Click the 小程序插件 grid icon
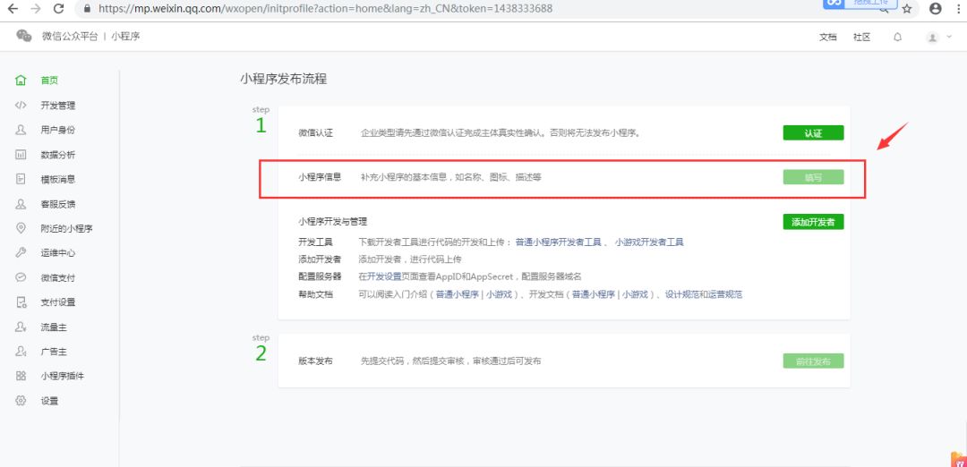967x467 pixels. (21, 376)
